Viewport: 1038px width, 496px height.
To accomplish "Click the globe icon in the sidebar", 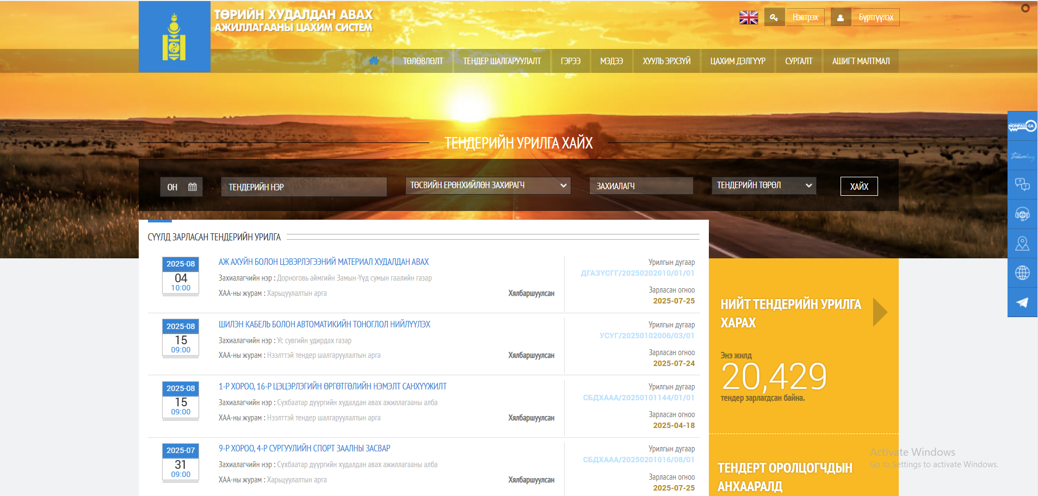I will [1022, 273].
